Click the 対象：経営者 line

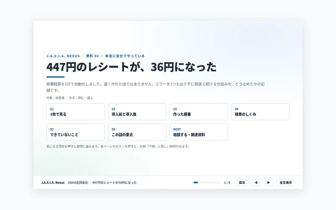(x=70, y=98)
